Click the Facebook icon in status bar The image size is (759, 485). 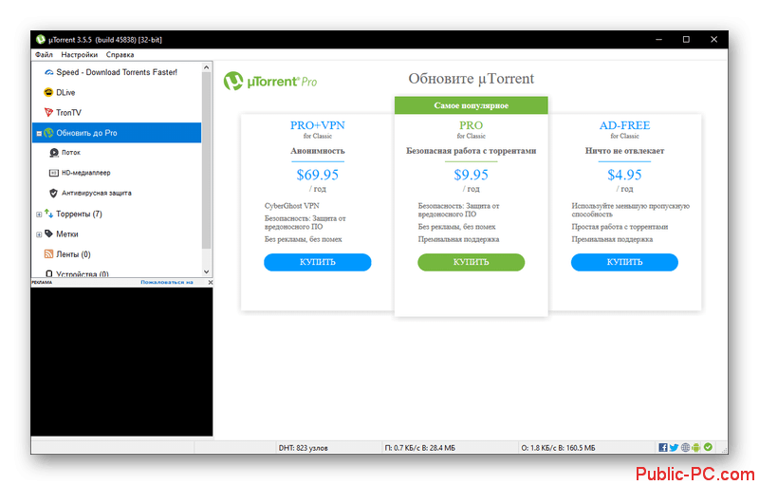[662, 447]
